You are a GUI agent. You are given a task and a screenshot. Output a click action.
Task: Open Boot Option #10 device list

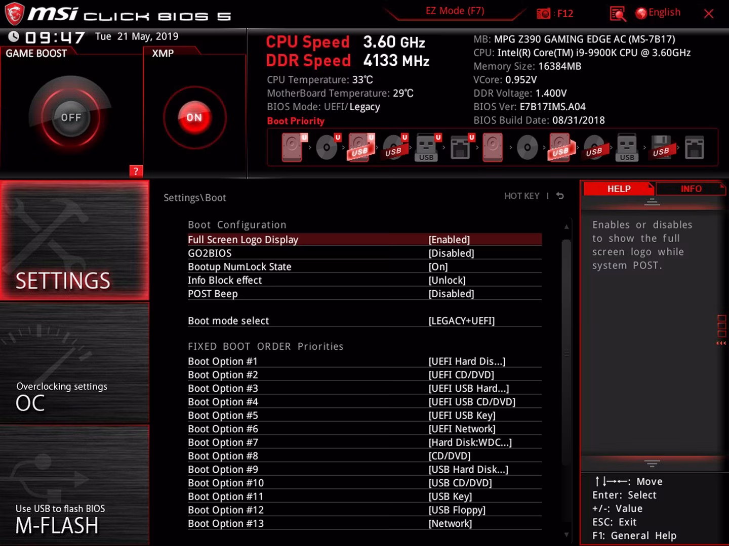[364, 483]
